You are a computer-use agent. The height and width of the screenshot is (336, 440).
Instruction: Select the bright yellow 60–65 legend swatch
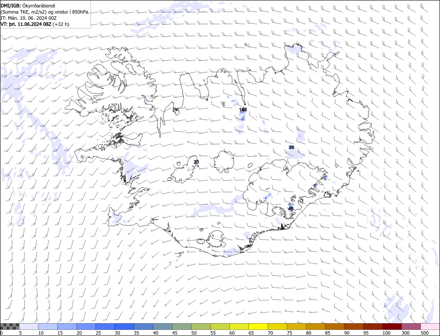pos(239,326)
